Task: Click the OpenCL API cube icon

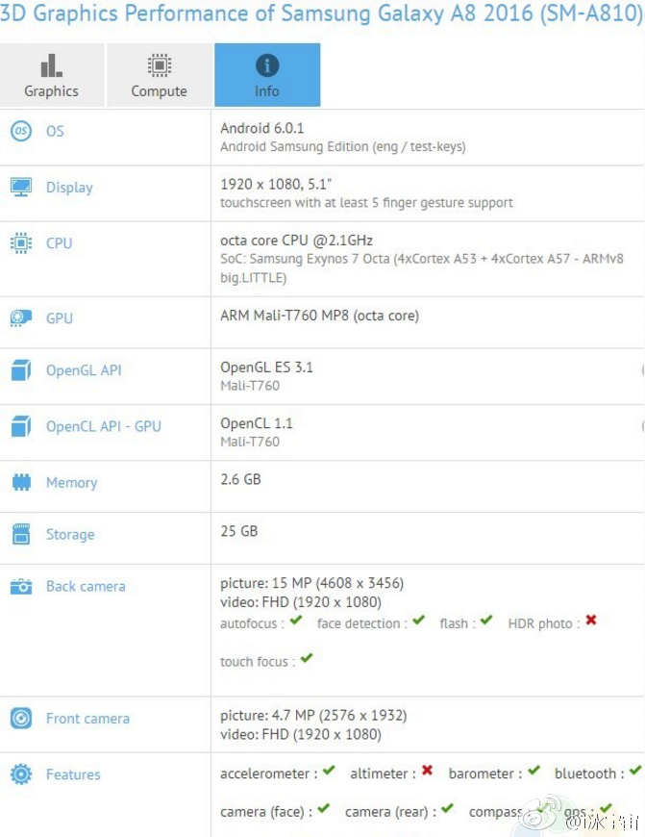Action: pos(21,426)
